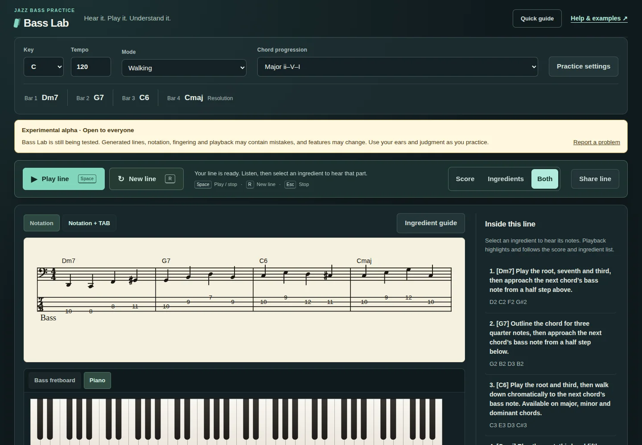Click the Cmaj chord symbol above the staff
642x445 pixels.
(x=364, y=261)
